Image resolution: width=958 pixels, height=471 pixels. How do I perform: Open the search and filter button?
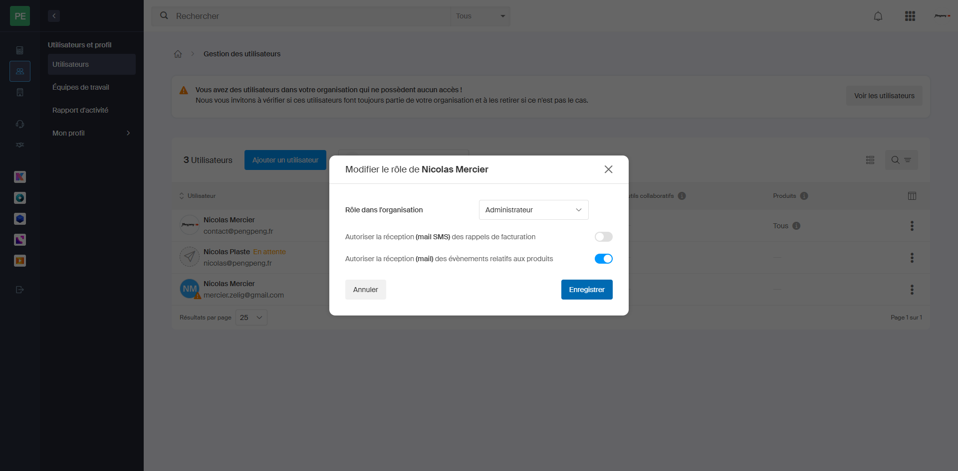coord(901,160)
